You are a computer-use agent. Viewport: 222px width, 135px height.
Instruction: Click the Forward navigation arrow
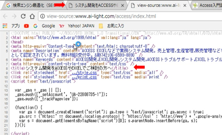[14, 16]
